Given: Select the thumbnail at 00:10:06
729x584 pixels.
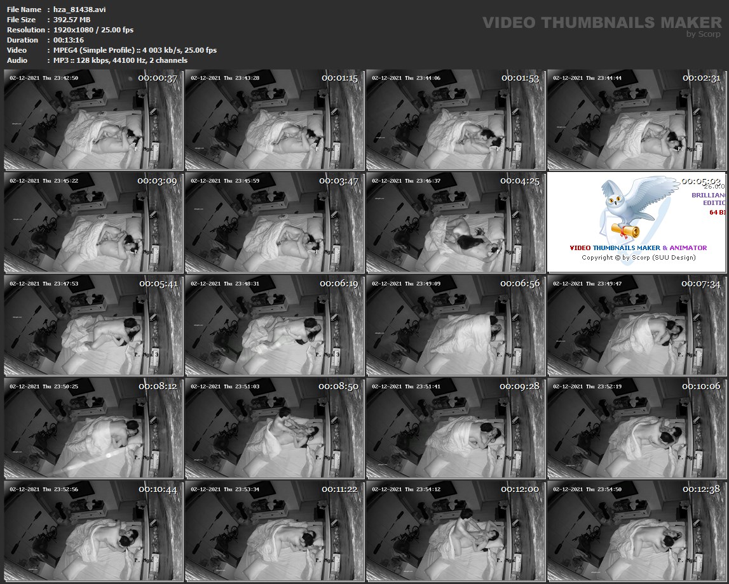Looking at the screenshot, I should coord(636,428).
